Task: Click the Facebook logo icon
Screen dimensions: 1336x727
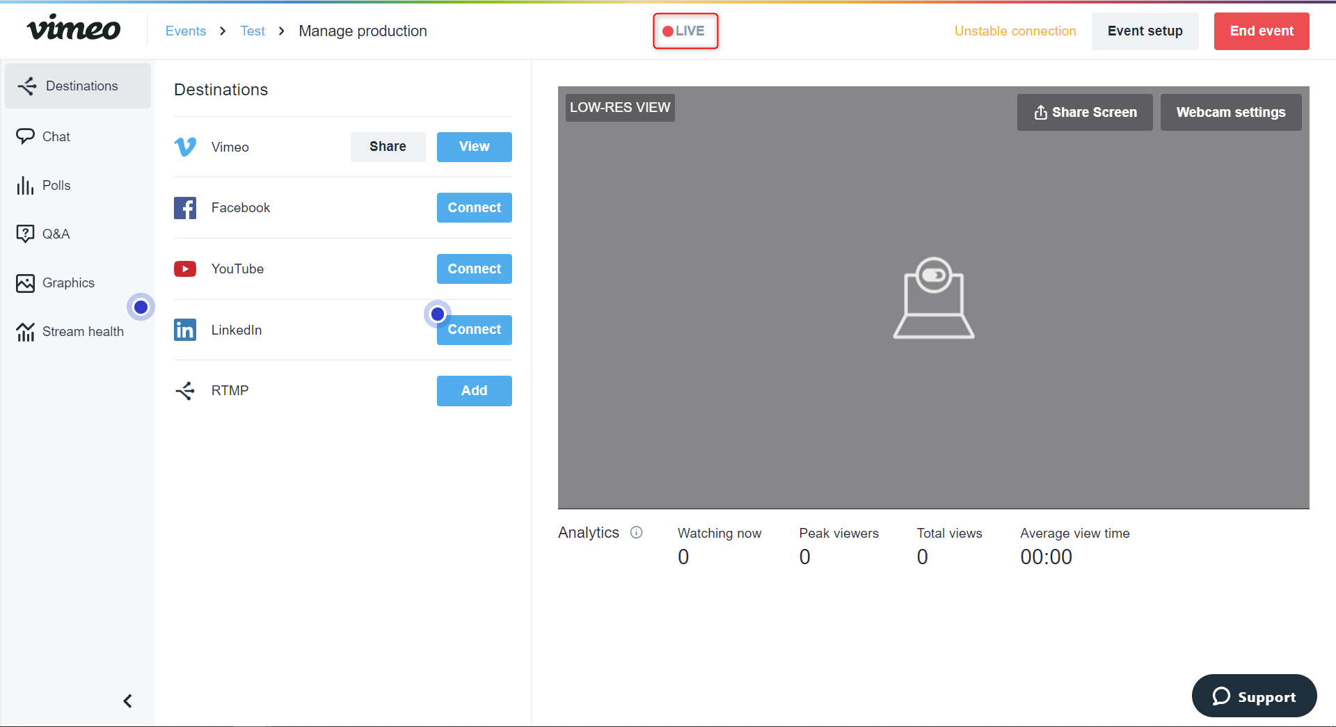Action: pos(185,207)
